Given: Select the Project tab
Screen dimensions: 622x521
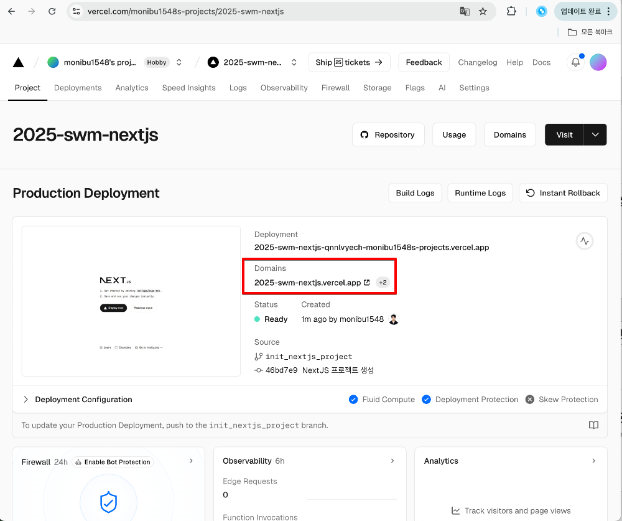Looking at the screenshot, I should (x=27, y=88).
